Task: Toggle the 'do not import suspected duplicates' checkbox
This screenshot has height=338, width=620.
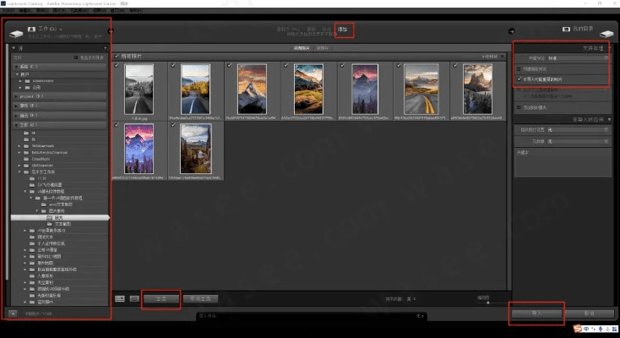Action: coord(519,79)
